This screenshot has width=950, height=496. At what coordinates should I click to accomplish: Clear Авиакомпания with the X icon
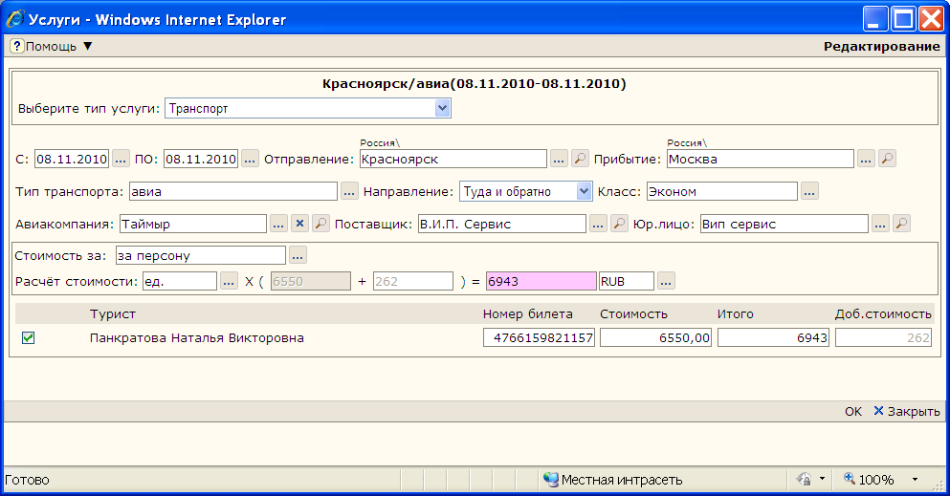(x=299, y=224)
